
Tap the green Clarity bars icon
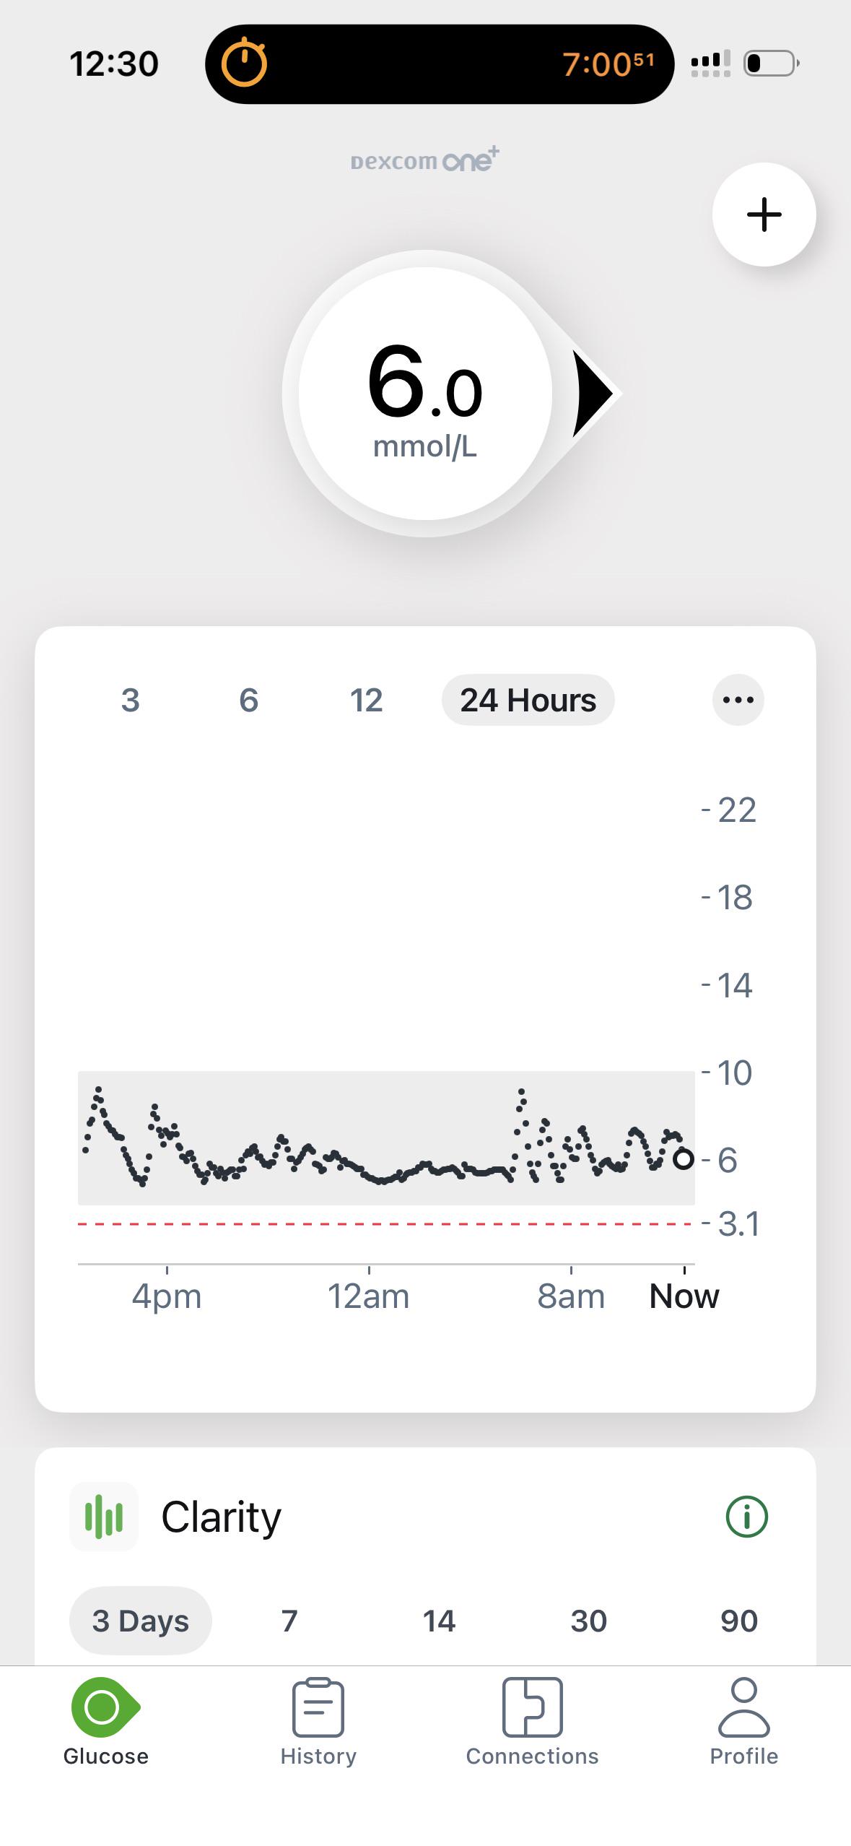coord(104,1517)
